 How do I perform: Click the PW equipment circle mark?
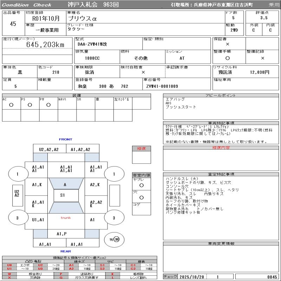coord(48,105)
